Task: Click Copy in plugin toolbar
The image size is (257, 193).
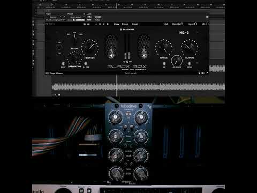Action: 117,24
